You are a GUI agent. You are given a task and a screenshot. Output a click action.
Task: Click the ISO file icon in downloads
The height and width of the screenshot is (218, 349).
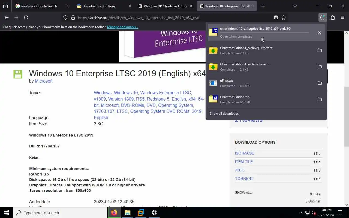(213, 32)
